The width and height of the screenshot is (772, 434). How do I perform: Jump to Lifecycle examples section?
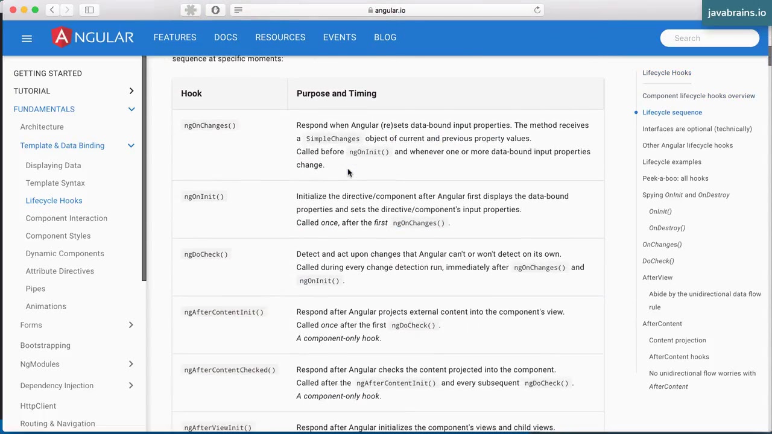click(672, 162)
